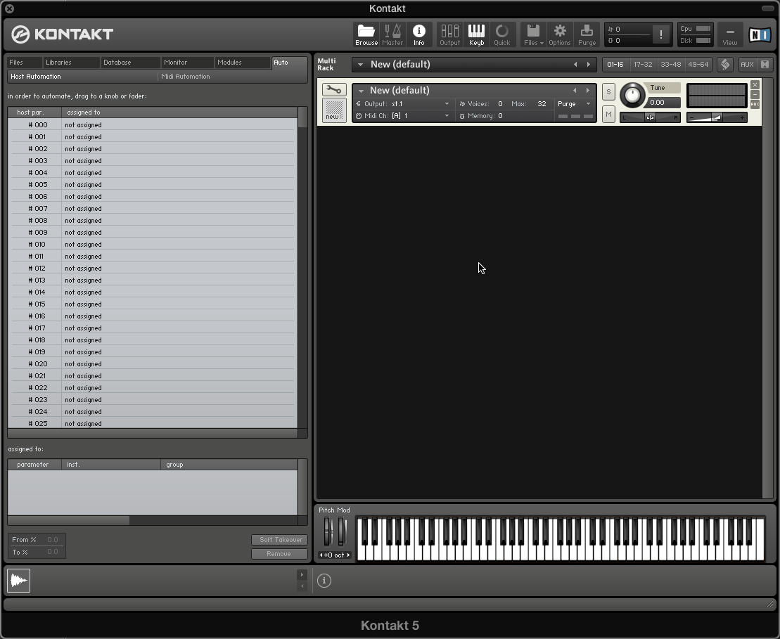Show the Output mixer section
Viewport: 780px width, 639px height.
449,35
